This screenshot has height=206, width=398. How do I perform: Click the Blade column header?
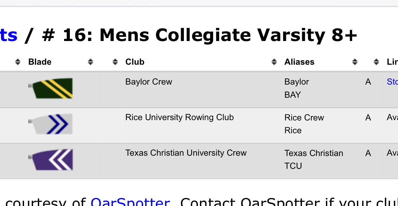point(40,62)
